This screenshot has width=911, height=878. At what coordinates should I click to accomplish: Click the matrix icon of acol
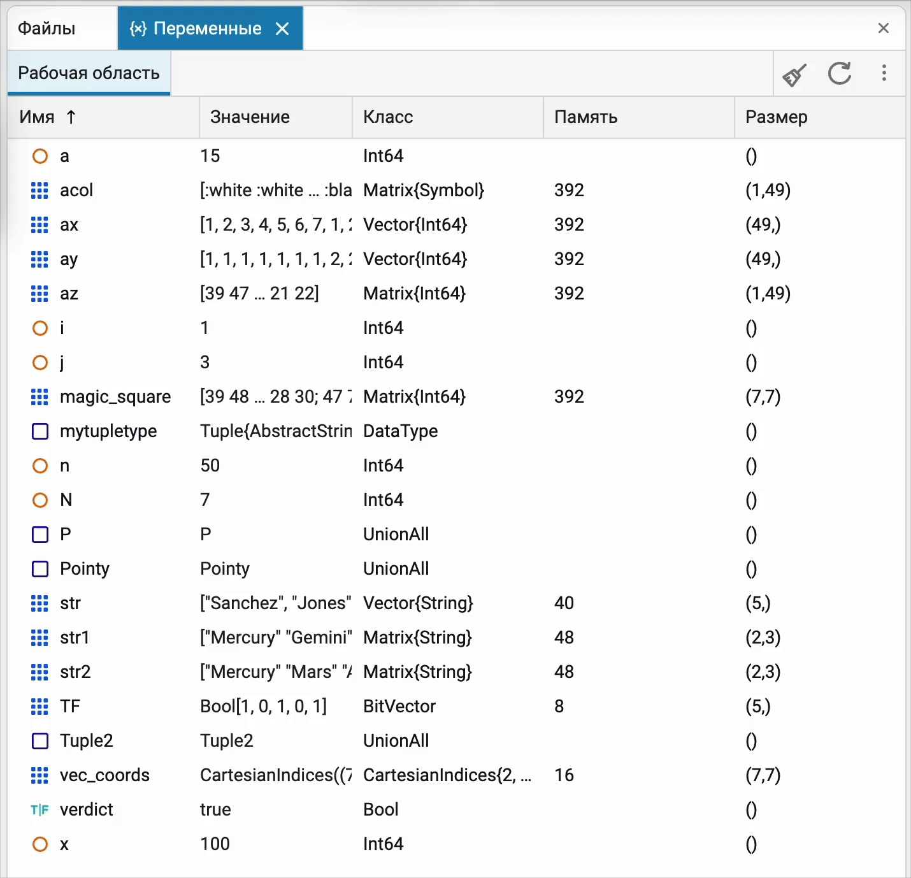coord(39,191)
